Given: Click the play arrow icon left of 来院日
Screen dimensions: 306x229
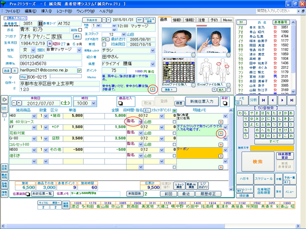Looking at the screenshot, I should pyautogui.click(x=4, y=100).
